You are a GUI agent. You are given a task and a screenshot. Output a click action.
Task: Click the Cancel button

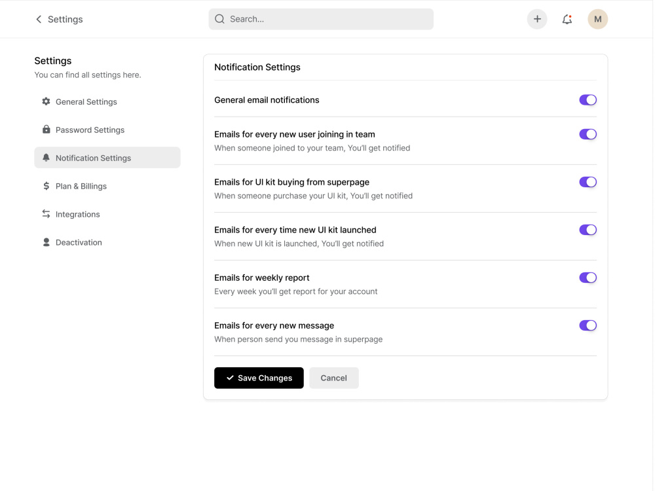pyautogui.click(x=334, y=378)
